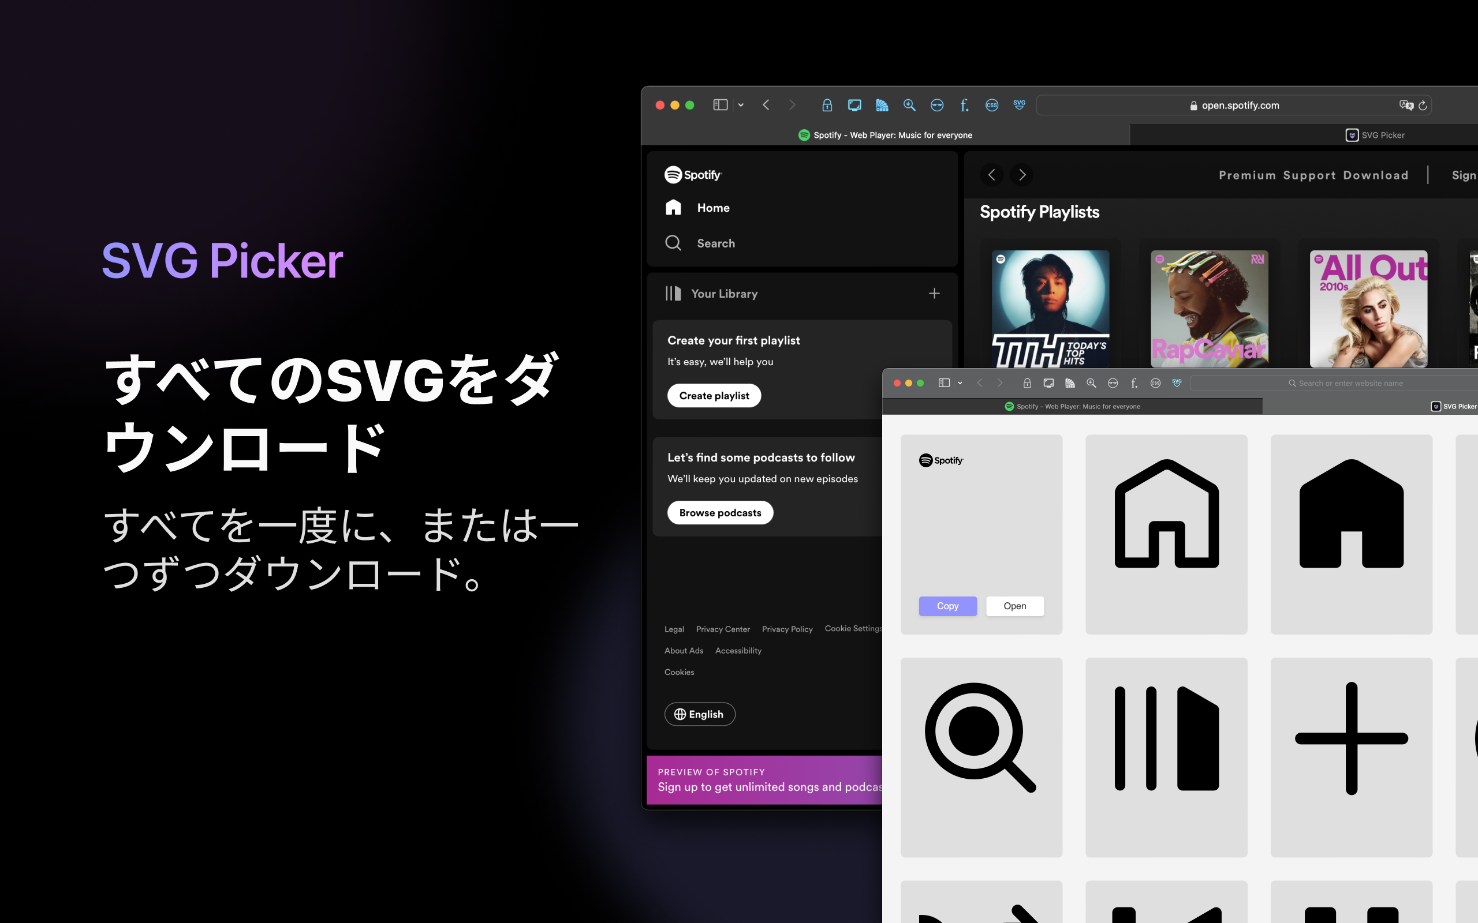Click the lock extension icon in back Safari toolbar
Image resolution: width=1478 pixels, height=923 pixels.
tap(827, 105)
